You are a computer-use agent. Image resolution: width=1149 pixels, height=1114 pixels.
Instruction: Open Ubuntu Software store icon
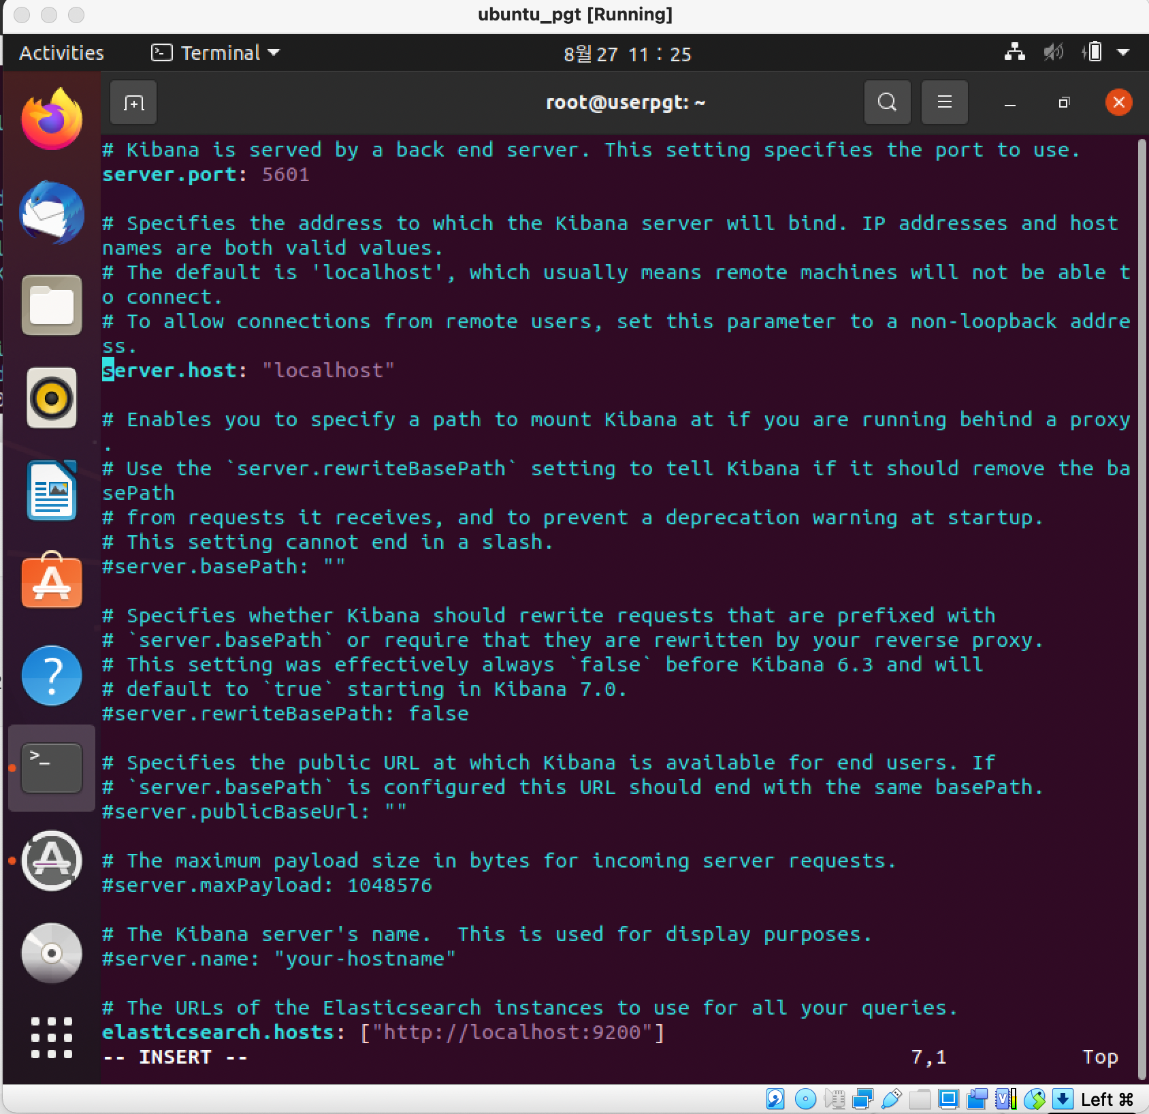point(52,581)
